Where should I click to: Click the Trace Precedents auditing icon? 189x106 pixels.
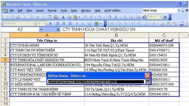coord(119,24)
